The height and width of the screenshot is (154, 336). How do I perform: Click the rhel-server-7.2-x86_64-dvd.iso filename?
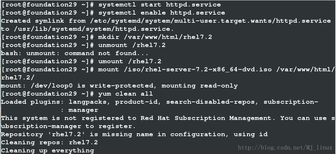(x=208, y=69)
